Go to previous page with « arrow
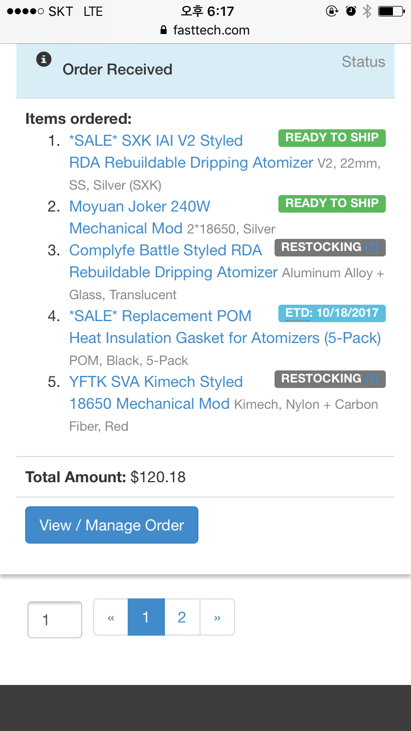The height and width of the screenshot is (731, 411). pos(111,618)
